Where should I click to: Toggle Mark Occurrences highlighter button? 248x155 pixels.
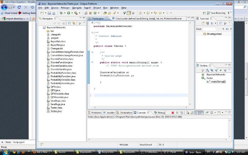129,13
